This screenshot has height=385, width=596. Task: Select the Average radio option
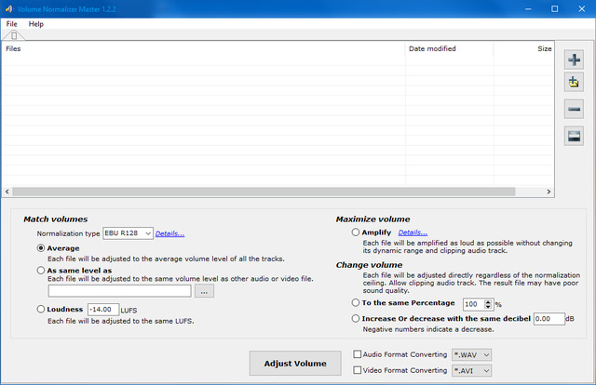pos(41,248)
